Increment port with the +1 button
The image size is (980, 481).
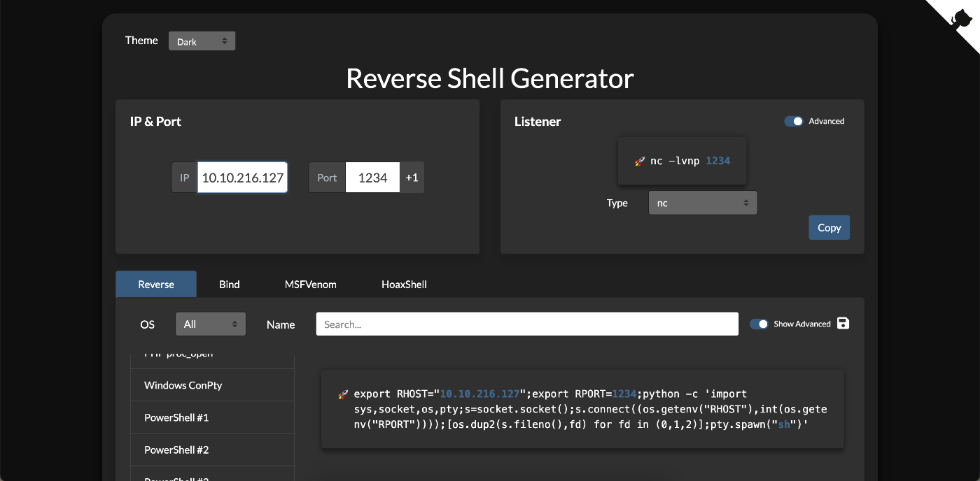click(x=412, y=178)
